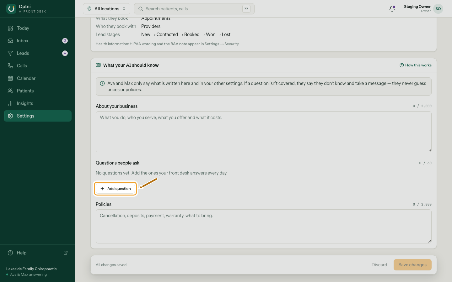Click the All changes saved status text

click(x=111, y=265)
